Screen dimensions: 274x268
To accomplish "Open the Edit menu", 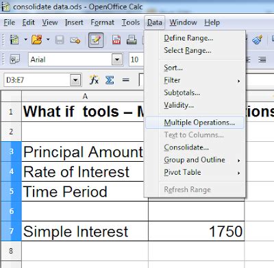I will point(29,23).
